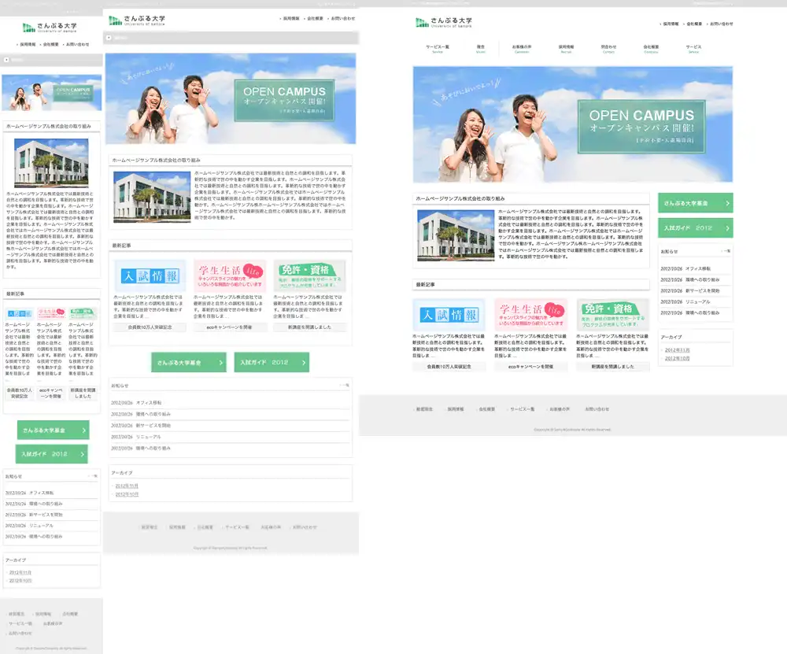
Task: Click the 入試ガイド 2012 button in the desktop sidebar
Action: pos(695,227)
